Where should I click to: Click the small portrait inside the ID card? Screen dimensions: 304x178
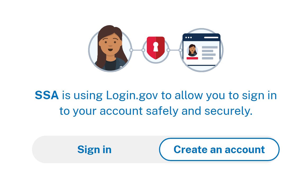pos(192,51)
